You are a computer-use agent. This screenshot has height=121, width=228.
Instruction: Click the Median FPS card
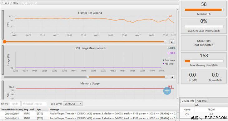click(x=204, y=8)
